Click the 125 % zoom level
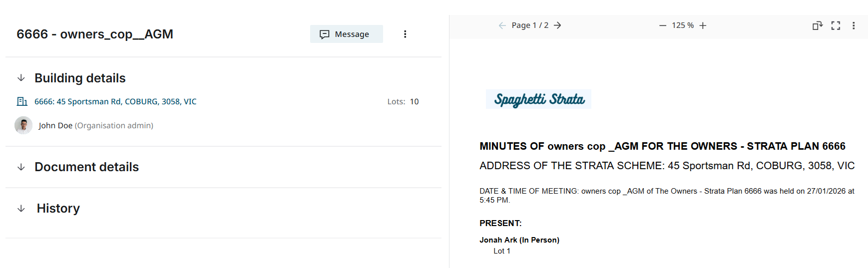 pos(683,25)
